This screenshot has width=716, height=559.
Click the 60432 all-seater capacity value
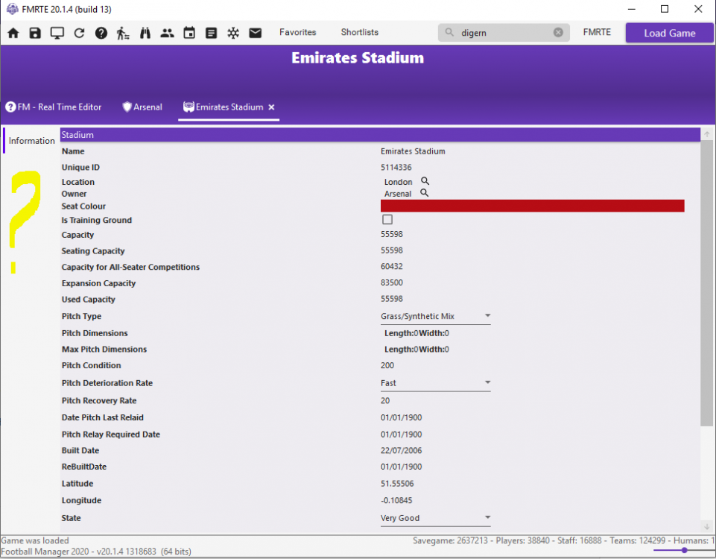[392, 266]
